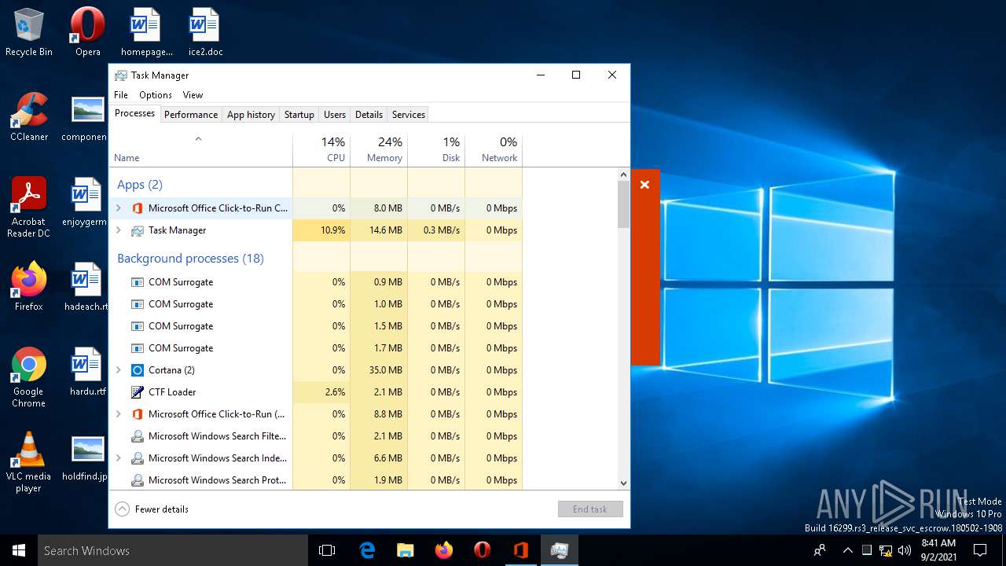Click the process list scrollbar up arrow
The height and width of the screenshot is (566, 1006).
[x=623, y=175]
